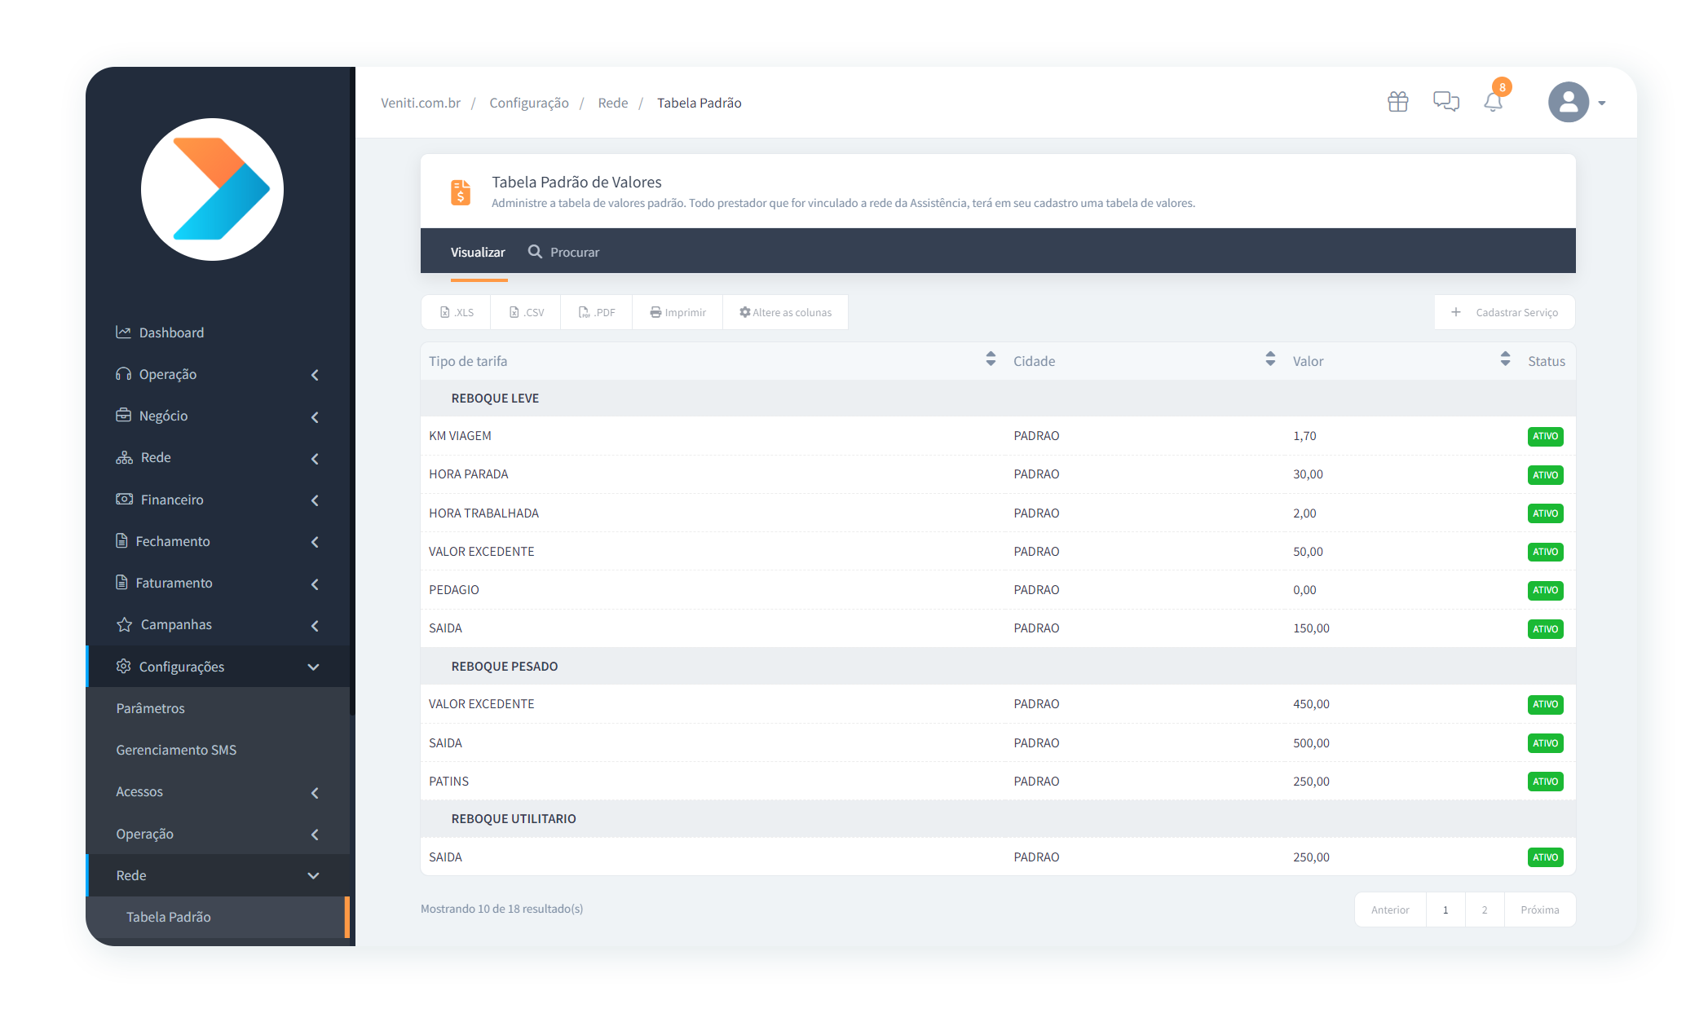Click Imprimir print button
The height and width of the screenshot is (1013, 1708).
[677, 312]
